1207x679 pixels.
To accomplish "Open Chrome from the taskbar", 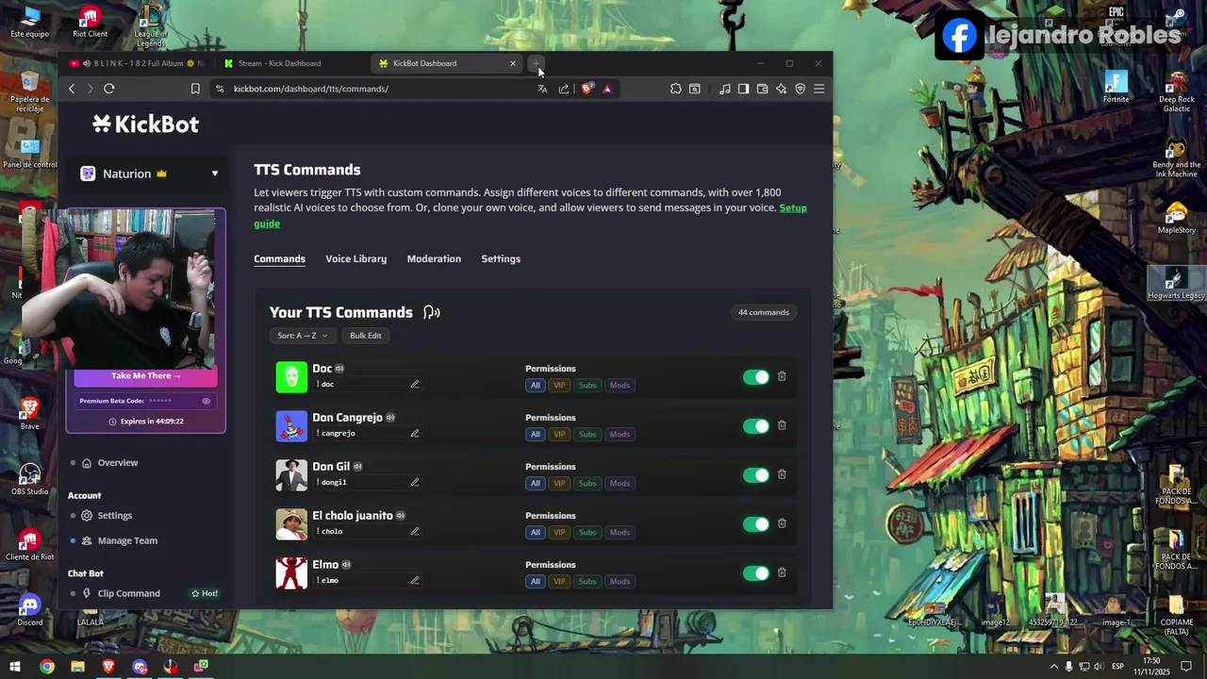I will pos(46,667).
